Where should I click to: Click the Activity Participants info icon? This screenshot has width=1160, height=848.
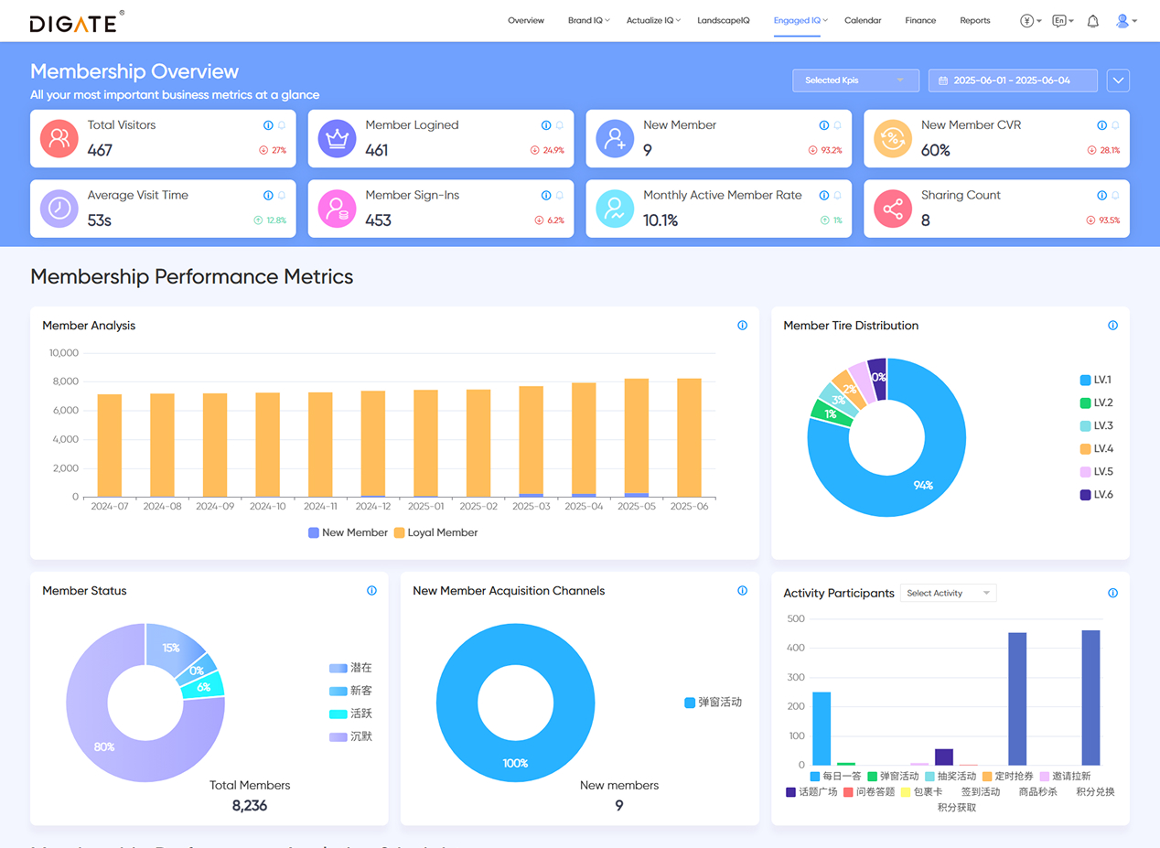(1112, 593)
